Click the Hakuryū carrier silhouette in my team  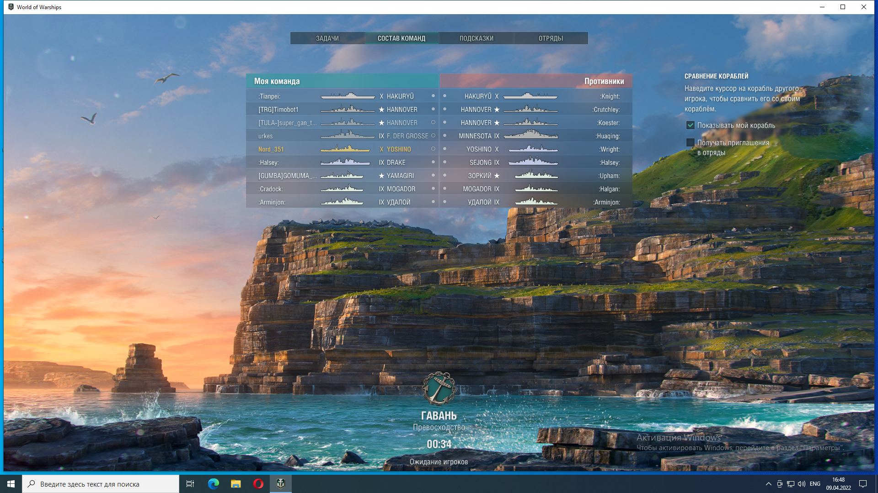coord(348,96)
